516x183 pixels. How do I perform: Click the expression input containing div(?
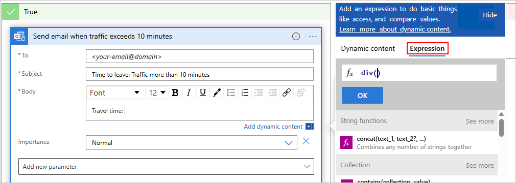point(419,73)
